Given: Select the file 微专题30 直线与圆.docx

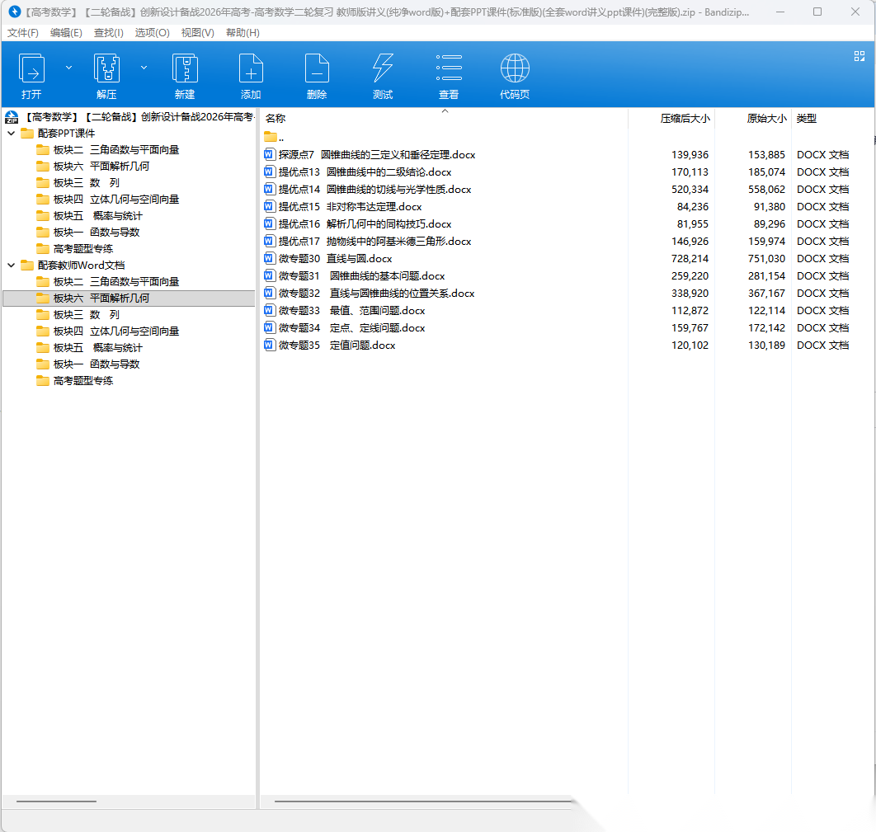Looking at the screenshot, I should coord(335,259).
